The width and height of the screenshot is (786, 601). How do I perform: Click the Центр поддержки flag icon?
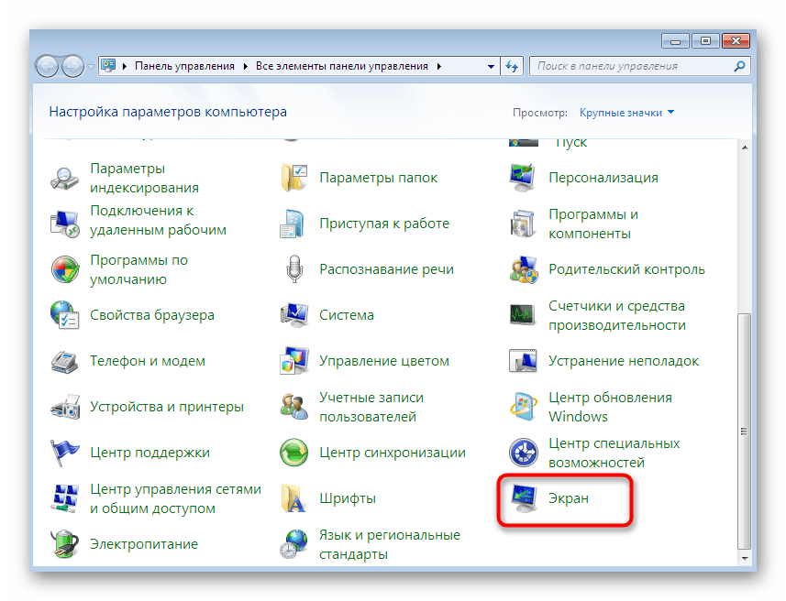click(65, 453)
